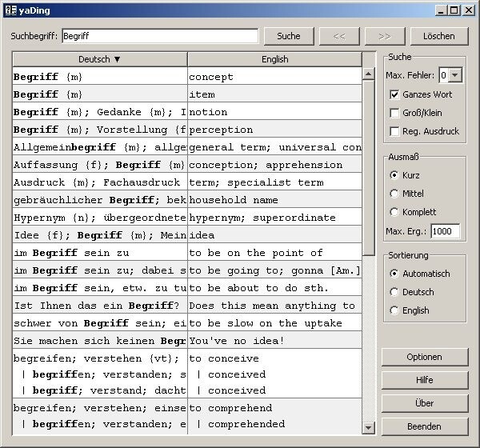This screenshot has height=448, width=480.
Task: Open the Max. Fehler dropdown
Action: (454, 75)
